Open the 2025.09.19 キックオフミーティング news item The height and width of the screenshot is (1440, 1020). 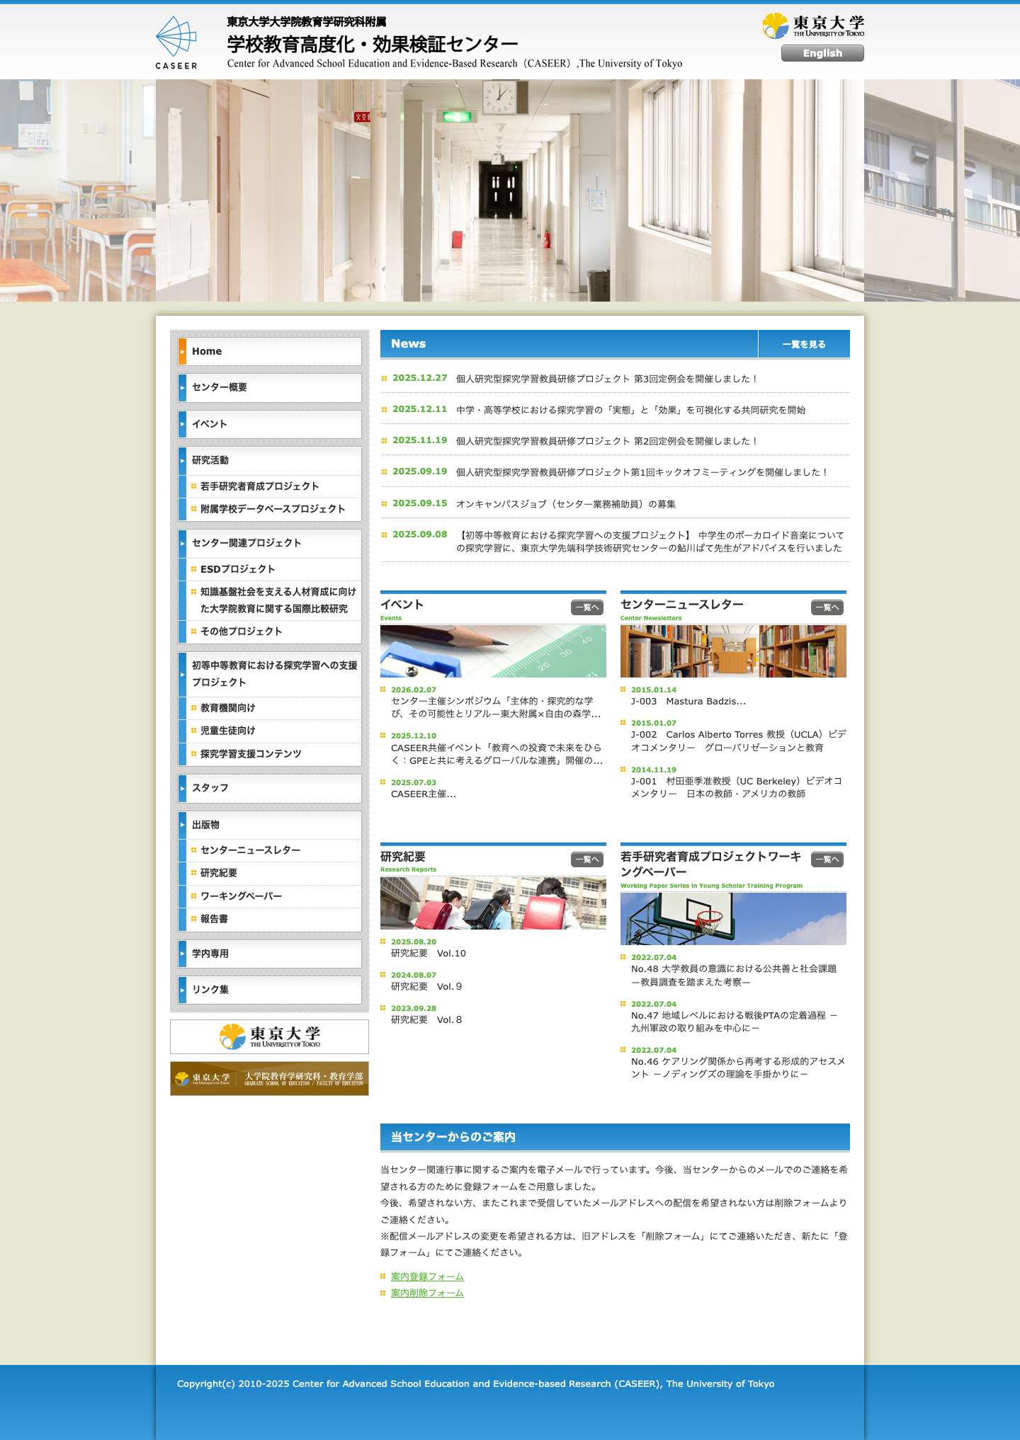click(x=642, y=472)
